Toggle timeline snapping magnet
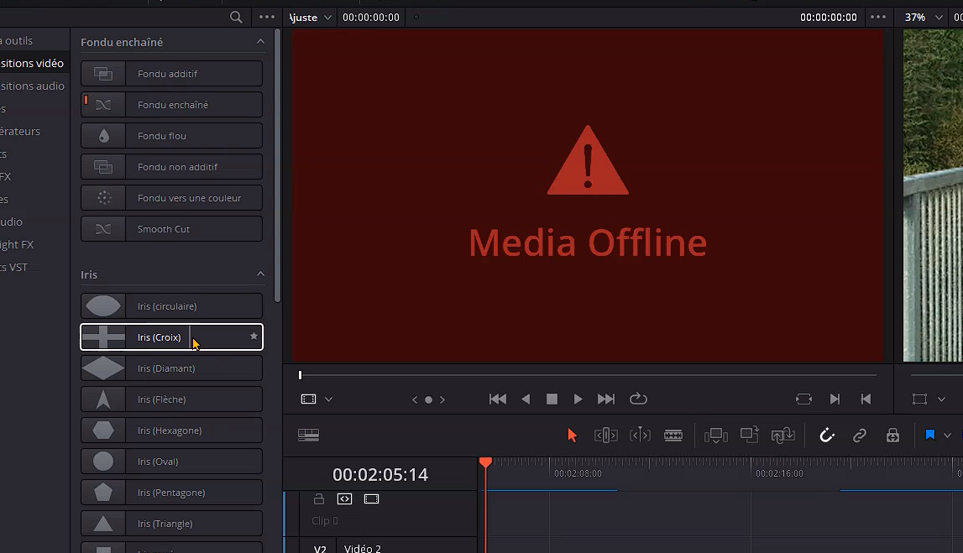 point(827,435)
